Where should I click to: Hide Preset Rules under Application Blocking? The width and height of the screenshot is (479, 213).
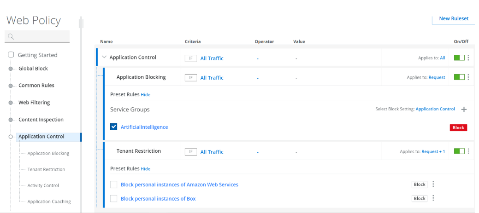click(145, 94)
